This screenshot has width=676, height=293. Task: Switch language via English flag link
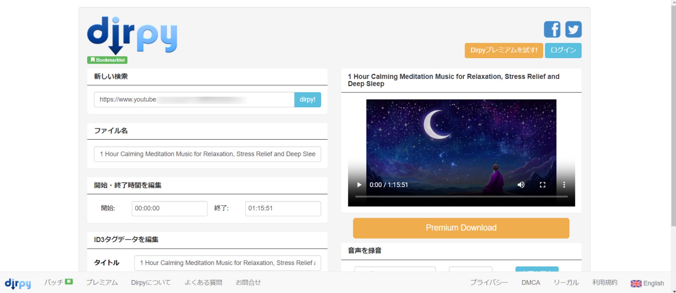tap(647, 283)
